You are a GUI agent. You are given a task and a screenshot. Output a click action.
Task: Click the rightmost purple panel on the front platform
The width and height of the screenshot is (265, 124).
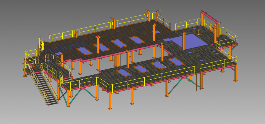pos(176,61)
